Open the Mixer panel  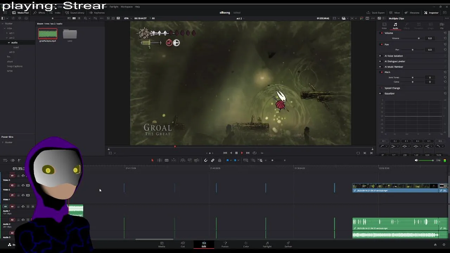[x=394, y=13]
